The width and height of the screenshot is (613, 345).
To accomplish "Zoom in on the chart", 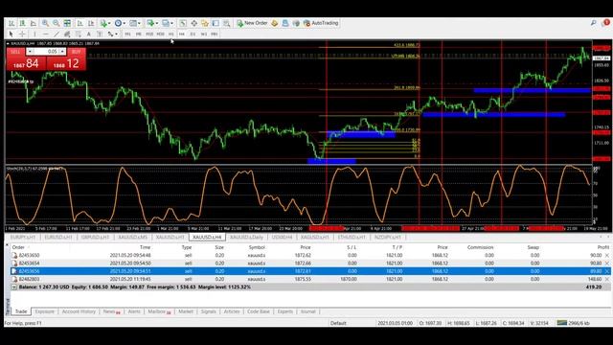I will [x=45, y=23].
